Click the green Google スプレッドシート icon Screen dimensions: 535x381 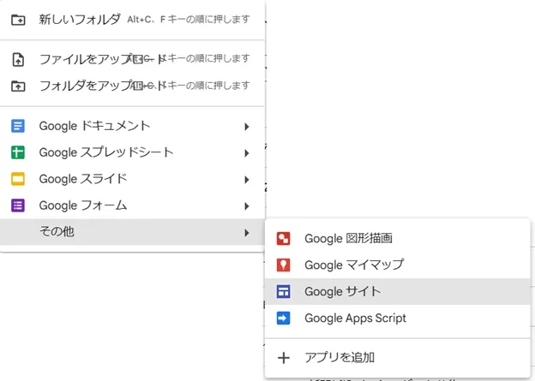pyautogui.click(x=18, y=153)
